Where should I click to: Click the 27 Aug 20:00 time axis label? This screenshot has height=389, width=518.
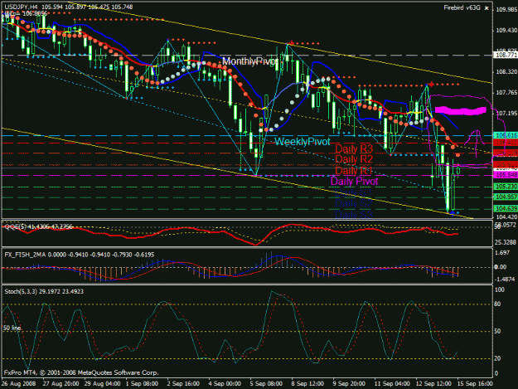[x=61, y=384]
